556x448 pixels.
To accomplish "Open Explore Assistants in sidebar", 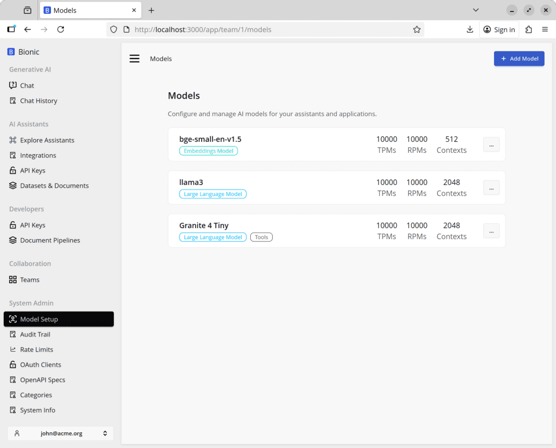I will [47, 140].
